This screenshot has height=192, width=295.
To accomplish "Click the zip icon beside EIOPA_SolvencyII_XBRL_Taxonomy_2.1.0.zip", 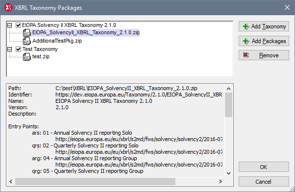I will [27, 33].
